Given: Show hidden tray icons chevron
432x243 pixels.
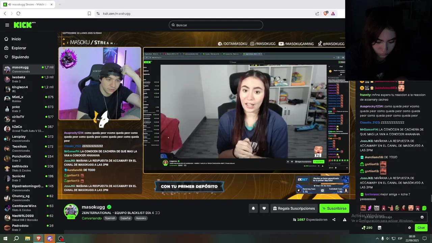Looking at the screenshot, I should click(377, 239).
